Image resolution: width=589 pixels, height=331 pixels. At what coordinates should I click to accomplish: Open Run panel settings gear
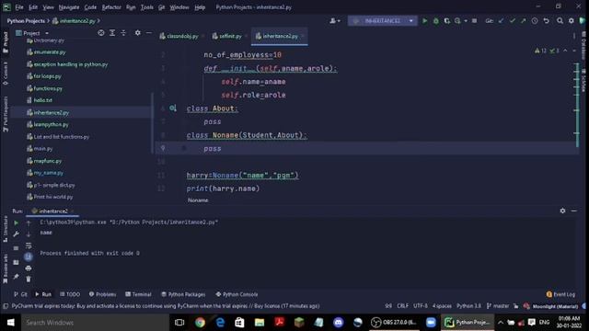click(562, 211)
